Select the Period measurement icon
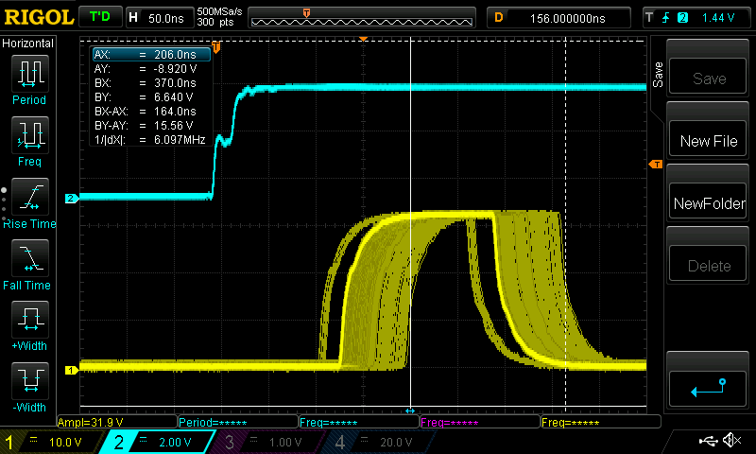This screenshot has width=756, height=454. 28,72
